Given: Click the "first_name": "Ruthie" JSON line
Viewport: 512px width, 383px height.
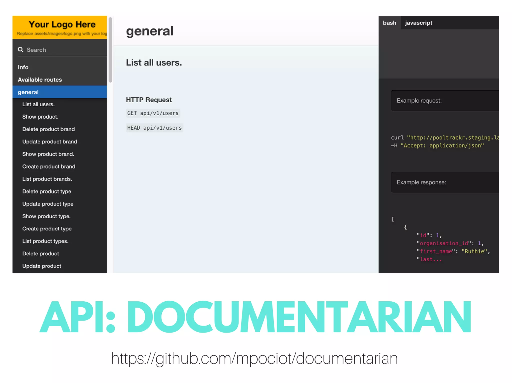Looking at the screenshot, I should 453,251.
